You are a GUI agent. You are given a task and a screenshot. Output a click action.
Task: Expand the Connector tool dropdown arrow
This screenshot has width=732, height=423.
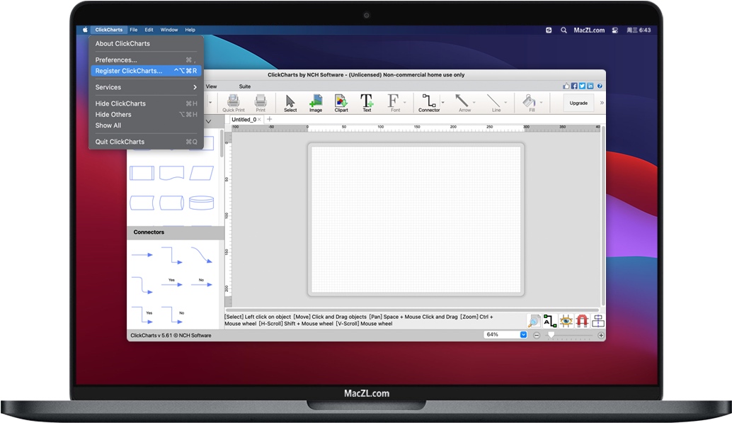click(443, 102)
